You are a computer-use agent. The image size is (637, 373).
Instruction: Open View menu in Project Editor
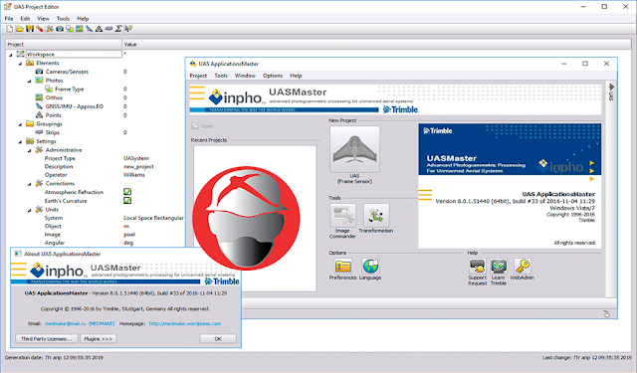[43, 19]
